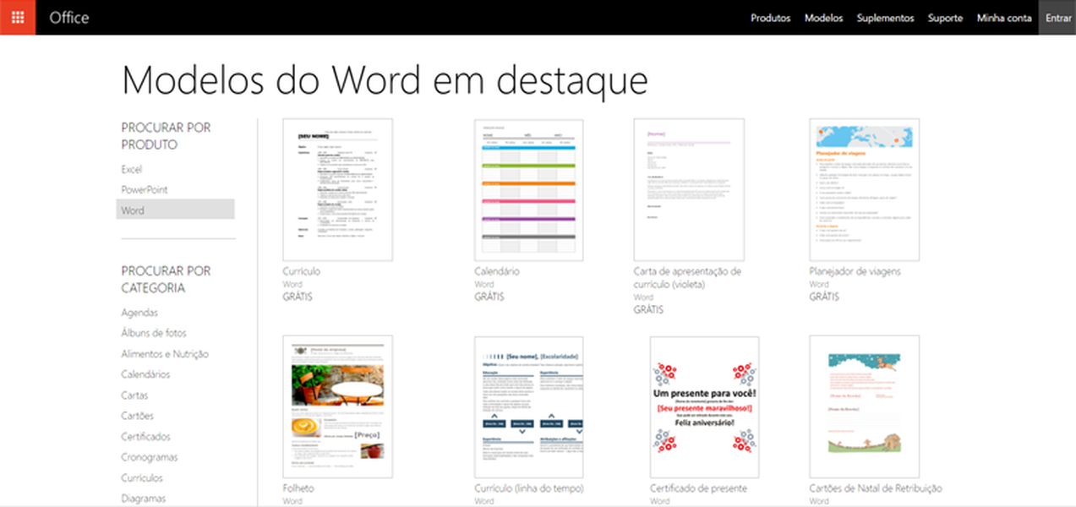Open the Planejador de viagens template

point(864,188)
